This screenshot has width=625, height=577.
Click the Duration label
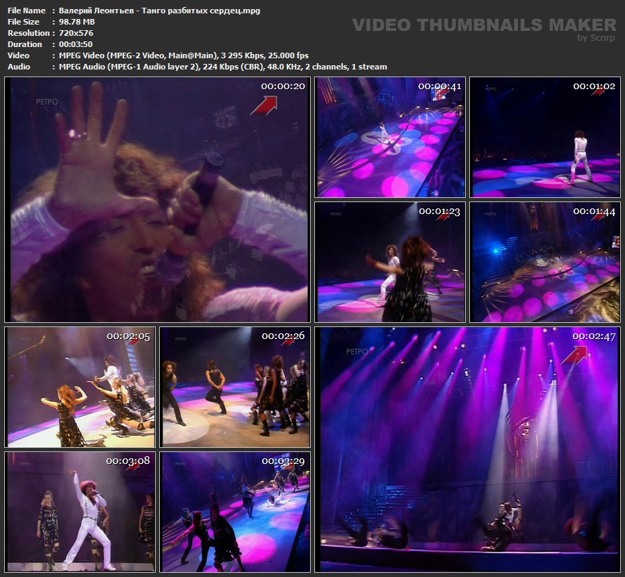25,44
